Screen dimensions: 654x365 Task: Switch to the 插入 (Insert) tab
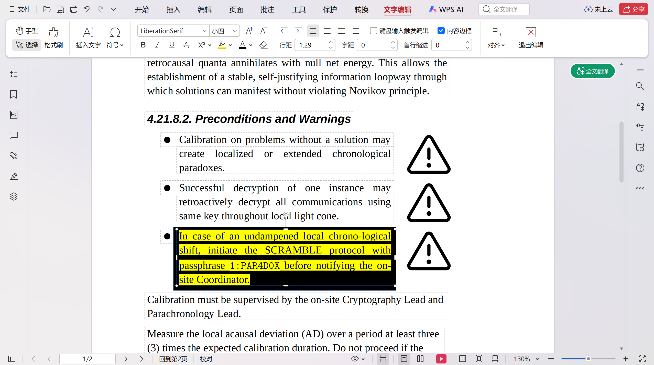pyautogui.click(x=173, y=10)
